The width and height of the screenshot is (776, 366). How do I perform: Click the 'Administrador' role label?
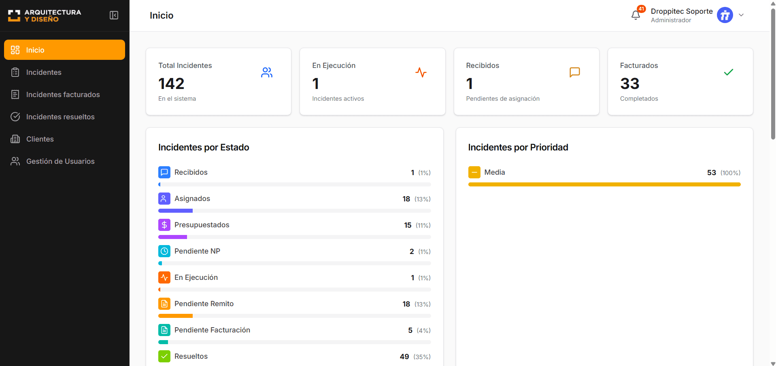(671, 20)
